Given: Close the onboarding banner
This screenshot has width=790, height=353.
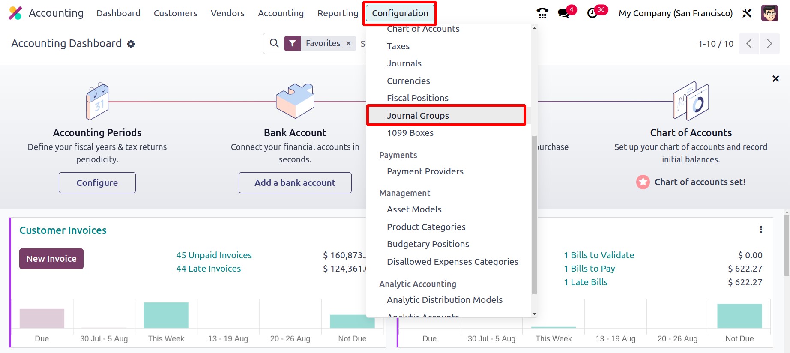Looking at the screenshot, I should (775, 79).
